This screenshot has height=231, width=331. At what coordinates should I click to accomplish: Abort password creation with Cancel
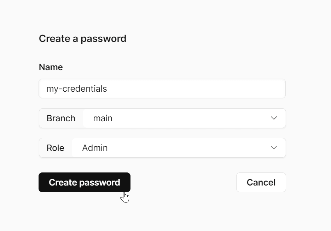click(261, 182)
